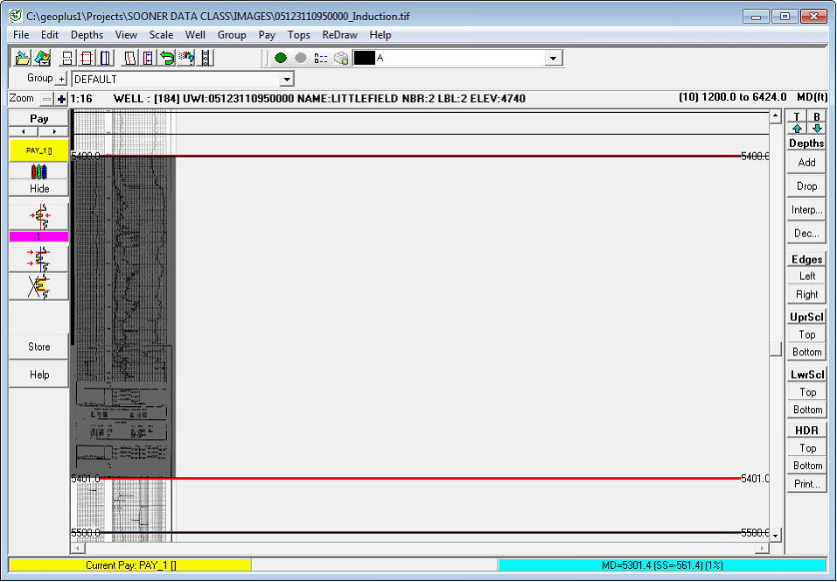Open the Tops menu

click(x=298, y=35)
